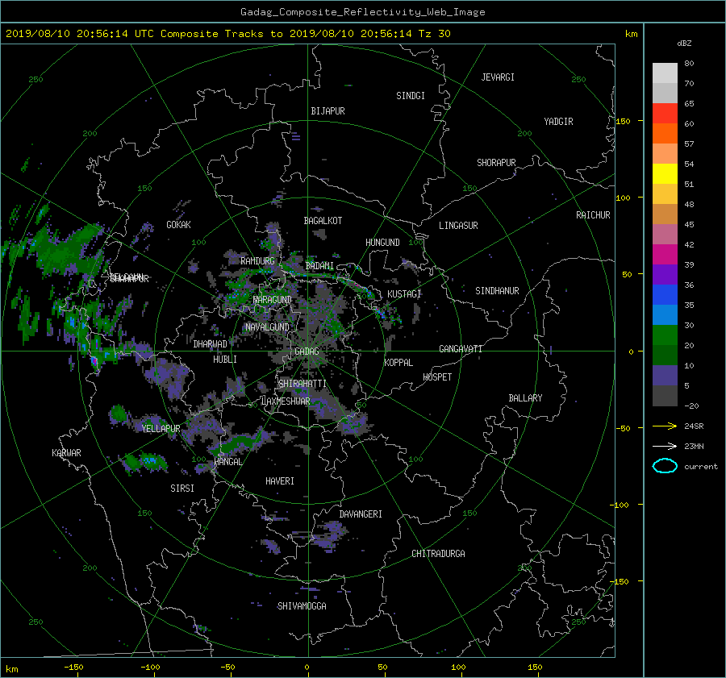
Task: Click the -150 tick on bottom axis
Action: [73, 668]
